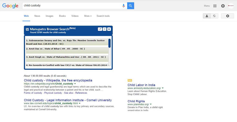Minimize the Manupatra Browser Search panel

[105, 29]
